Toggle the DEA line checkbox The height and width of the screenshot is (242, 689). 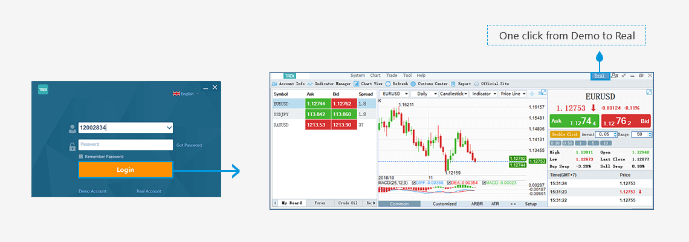click(448, 183)
